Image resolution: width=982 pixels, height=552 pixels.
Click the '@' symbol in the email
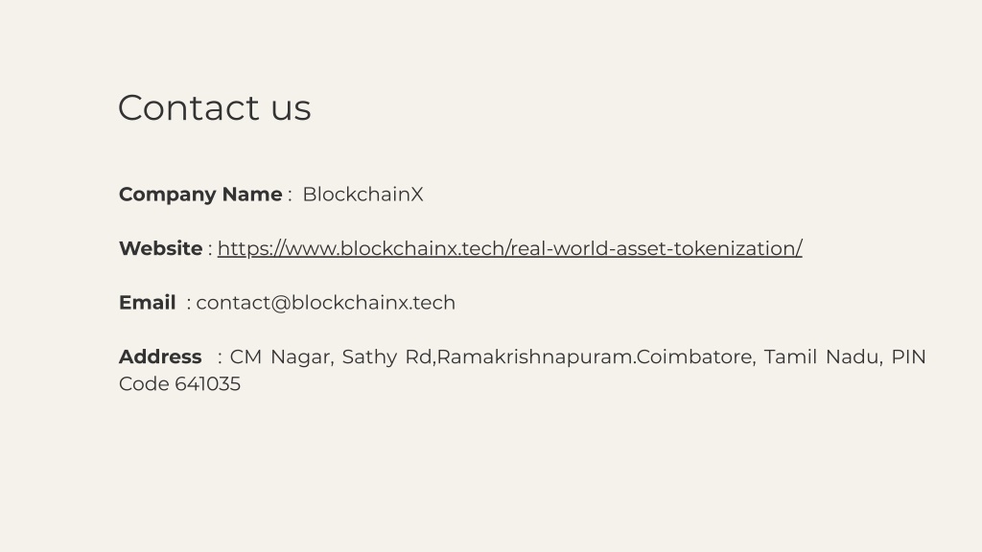coord(280,303)
